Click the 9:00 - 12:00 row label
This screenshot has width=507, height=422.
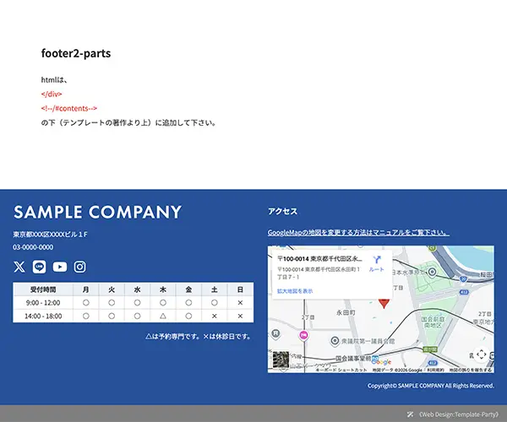43,302
